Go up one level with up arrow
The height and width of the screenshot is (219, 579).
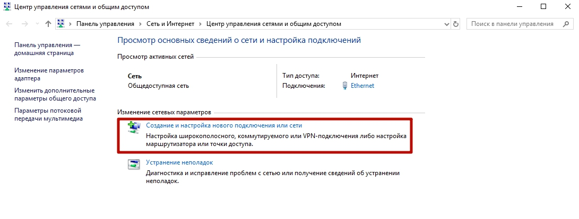[48, 24]
